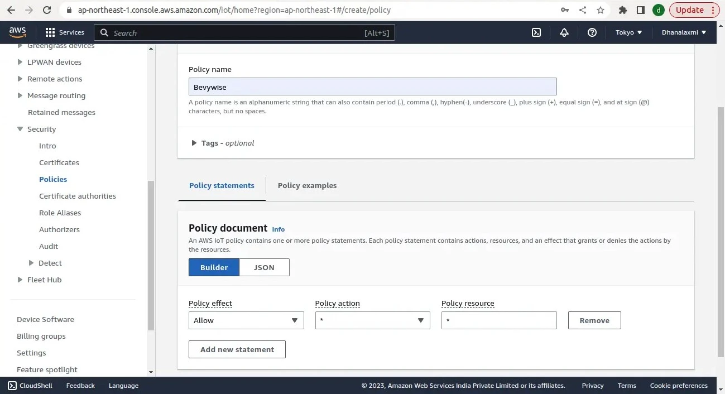Screen dimensions: 725x394
Task: Open Retained messages in sidebar
Action: (61, 112)
